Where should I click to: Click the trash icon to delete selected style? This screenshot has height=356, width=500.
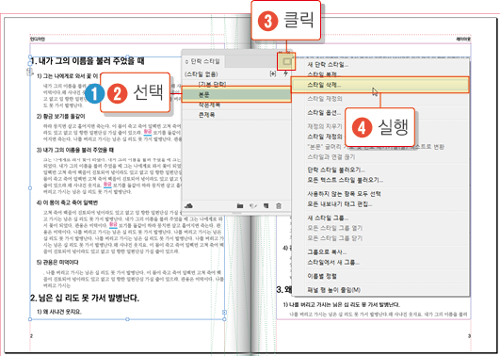click(279, 206)
